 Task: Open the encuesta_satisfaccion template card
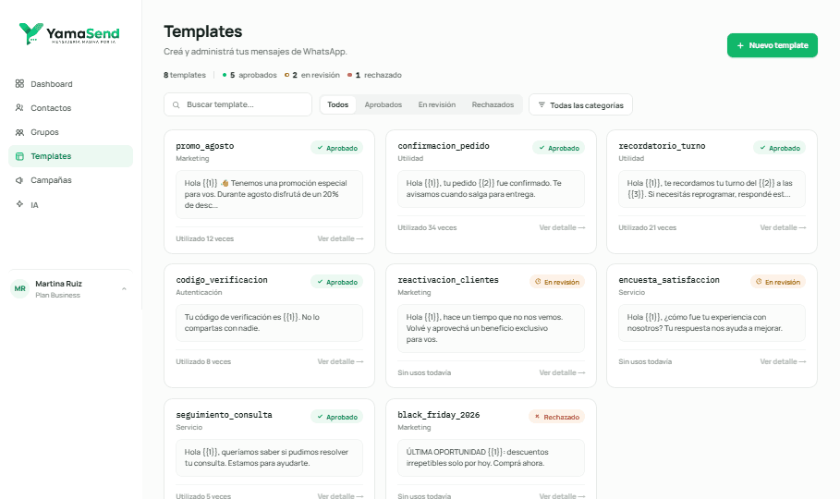[712, 325]
